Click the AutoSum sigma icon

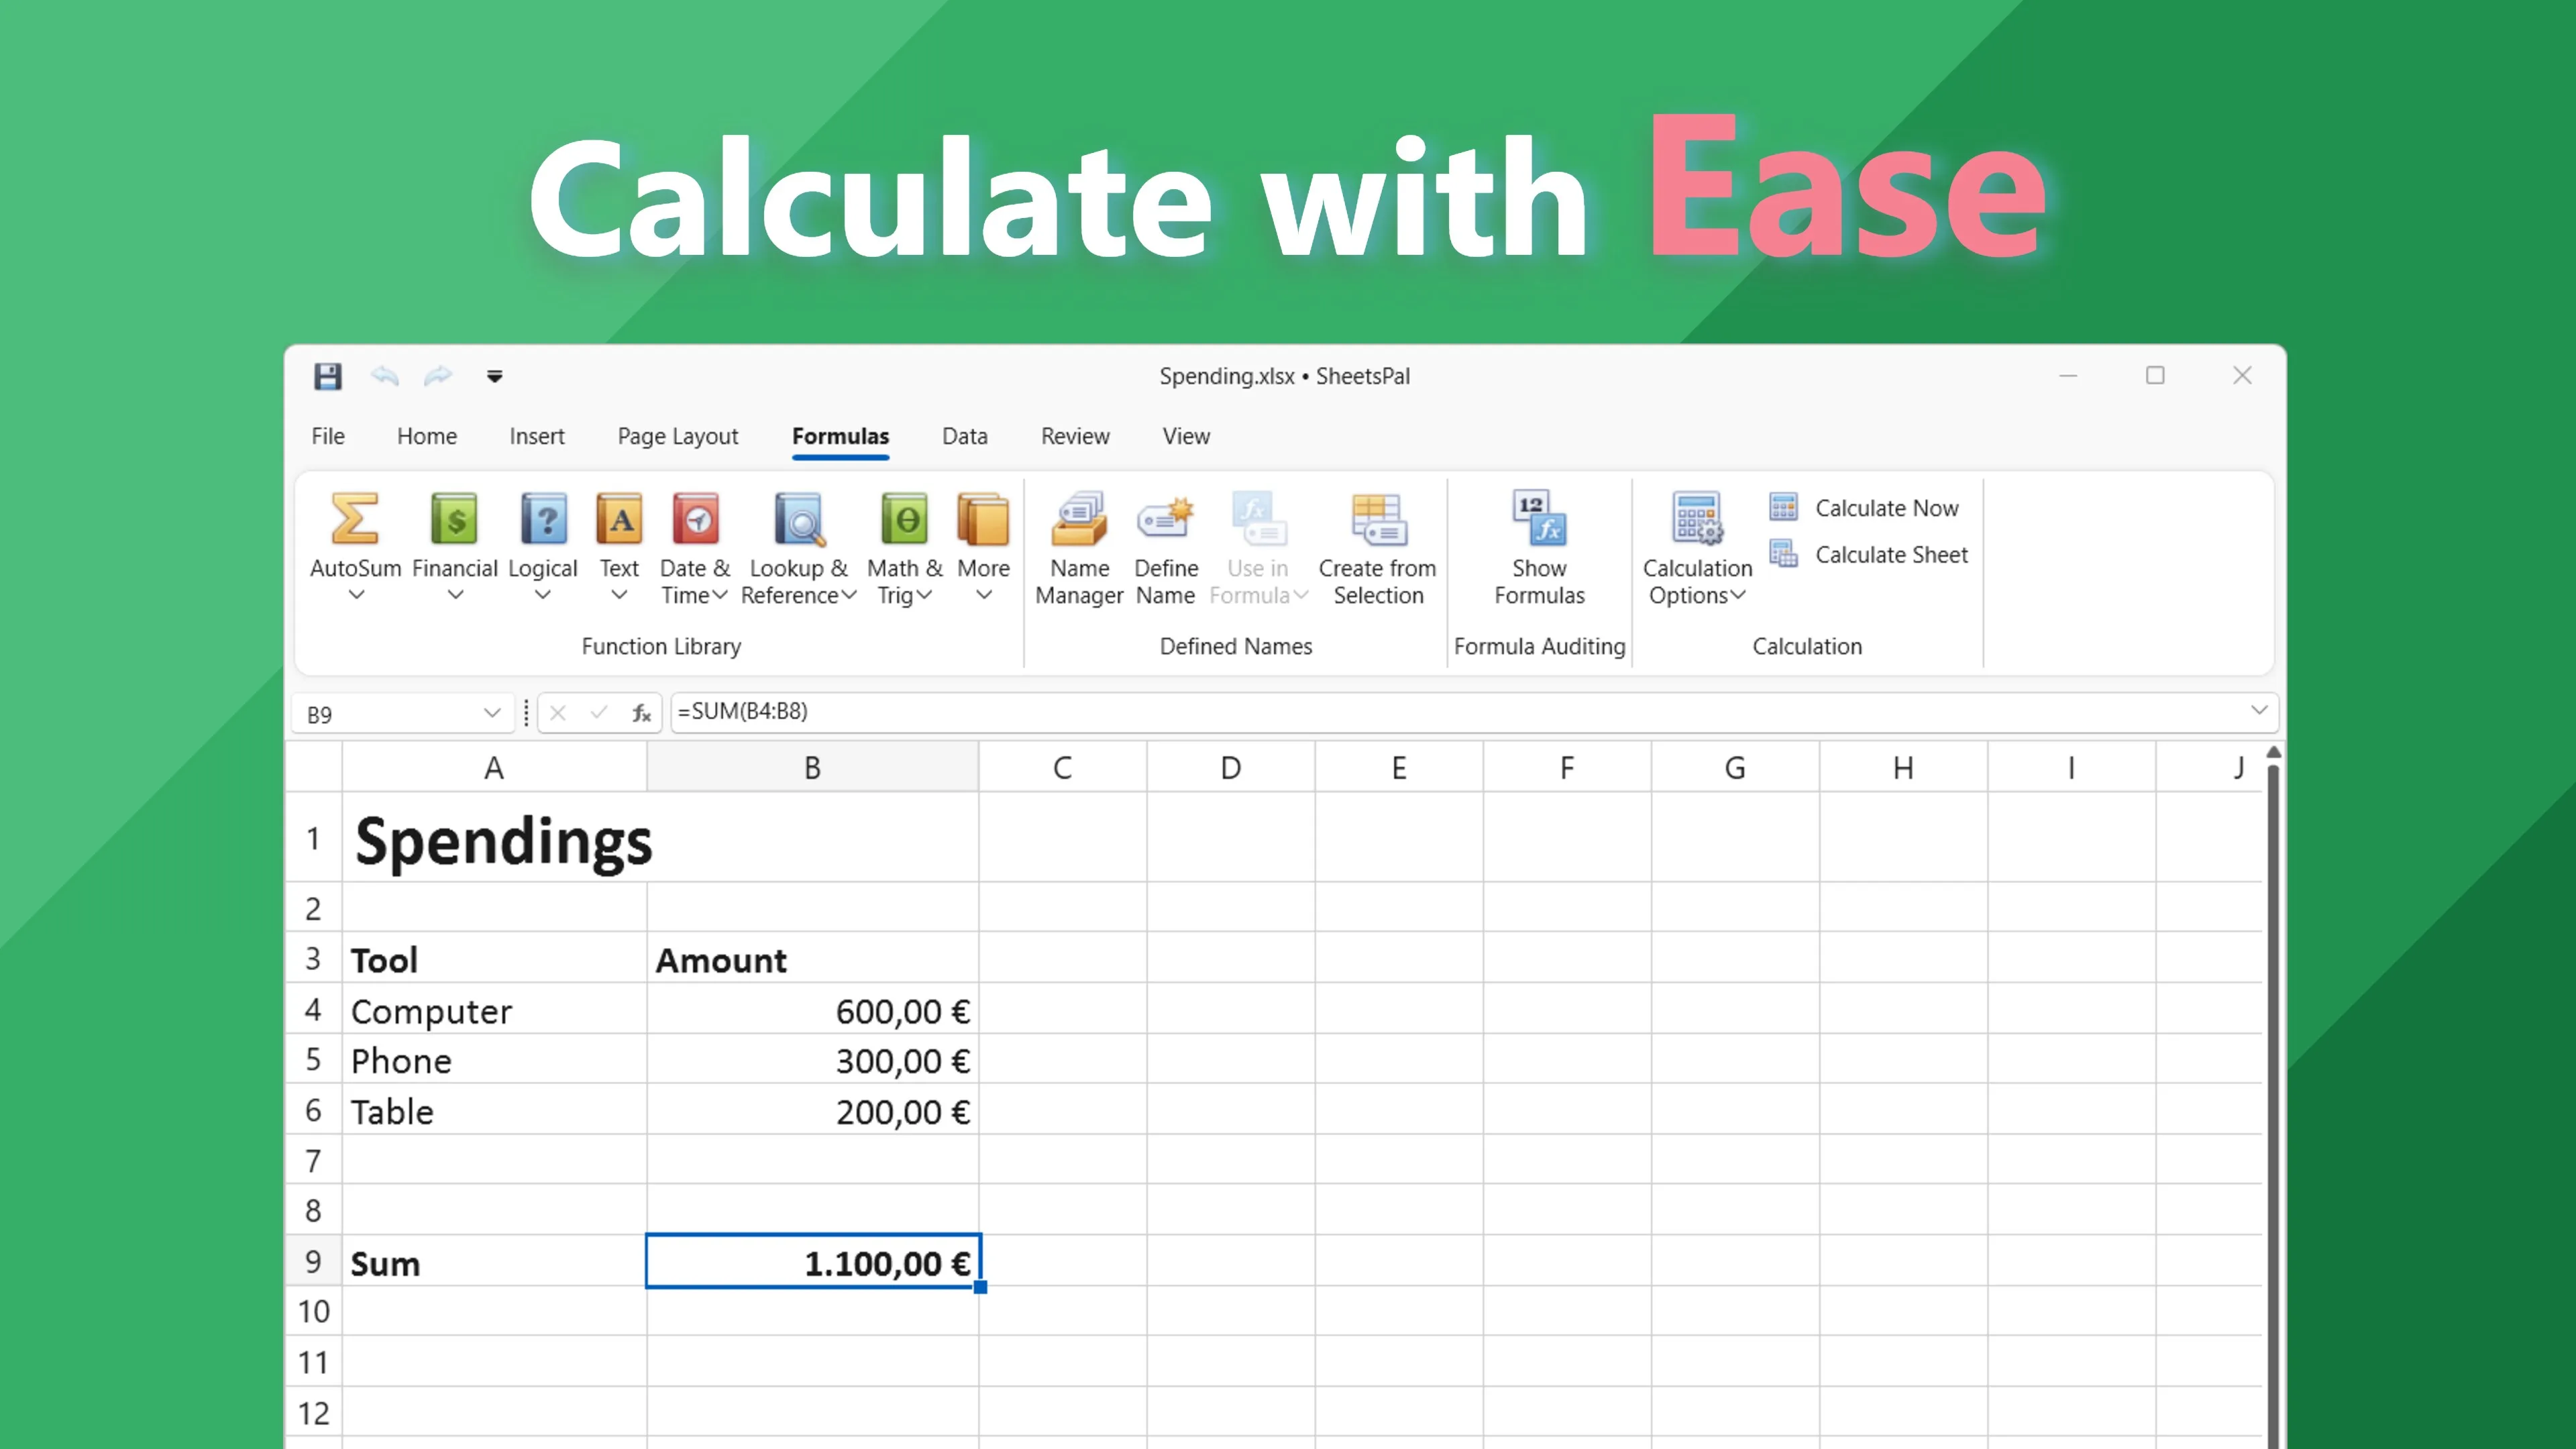click(355, 519)
